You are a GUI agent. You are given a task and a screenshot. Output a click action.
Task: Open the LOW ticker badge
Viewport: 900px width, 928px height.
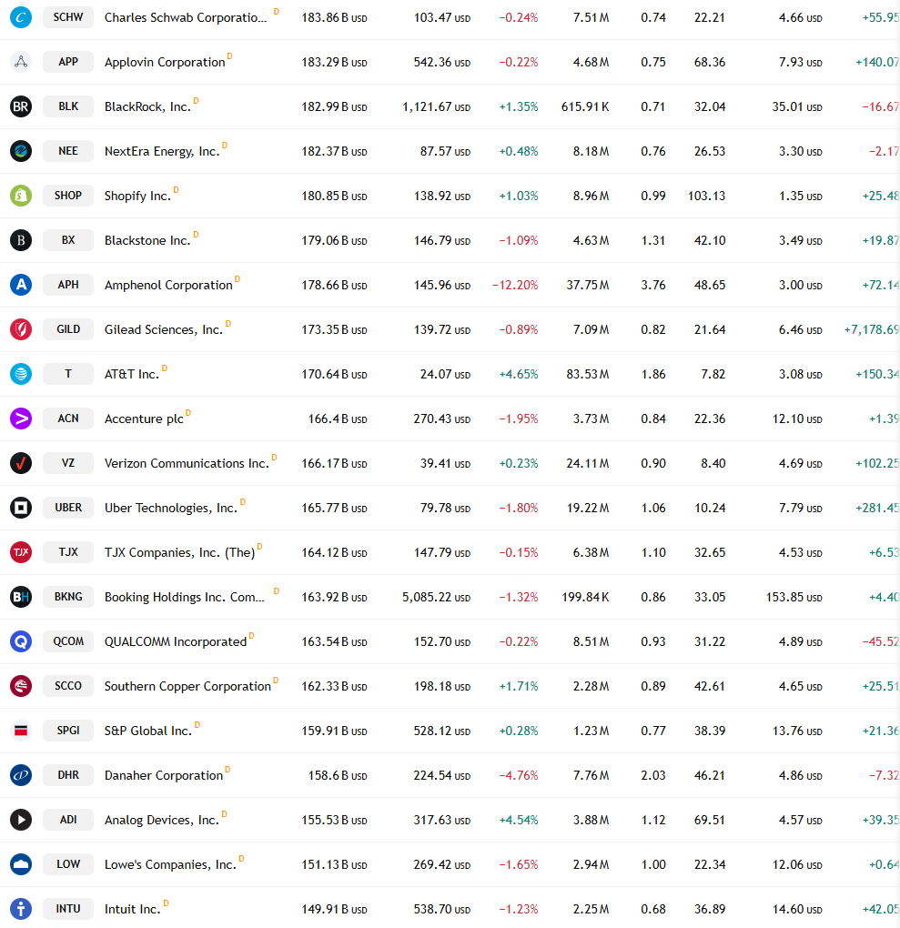68,864
